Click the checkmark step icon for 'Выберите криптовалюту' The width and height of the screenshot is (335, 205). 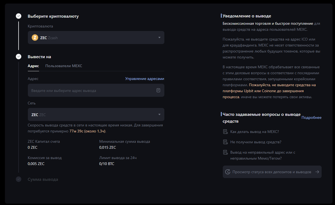[x=19, y=16]
